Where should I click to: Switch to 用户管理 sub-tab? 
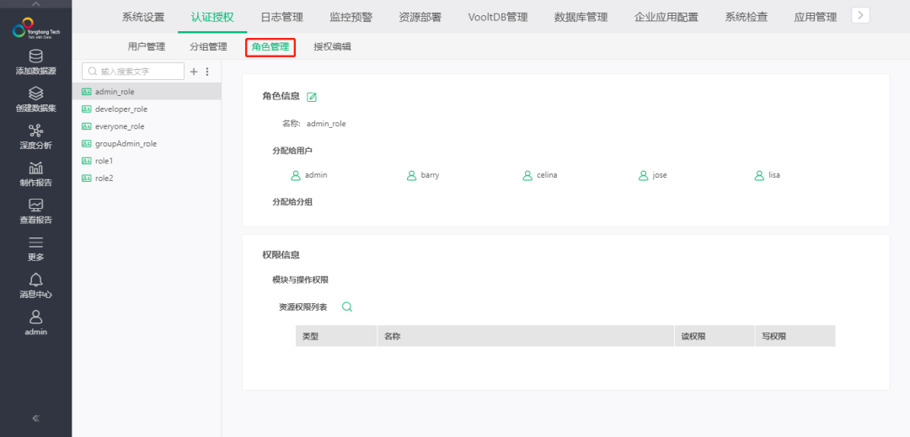(147, 47)
